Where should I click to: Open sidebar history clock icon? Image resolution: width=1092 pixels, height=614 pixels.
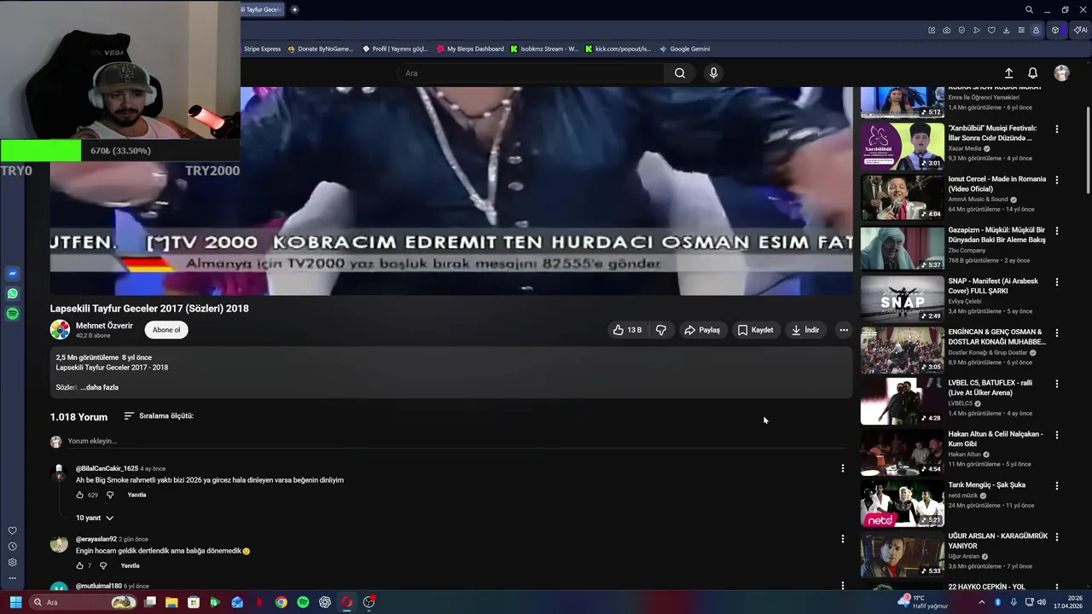pos(12,547)
